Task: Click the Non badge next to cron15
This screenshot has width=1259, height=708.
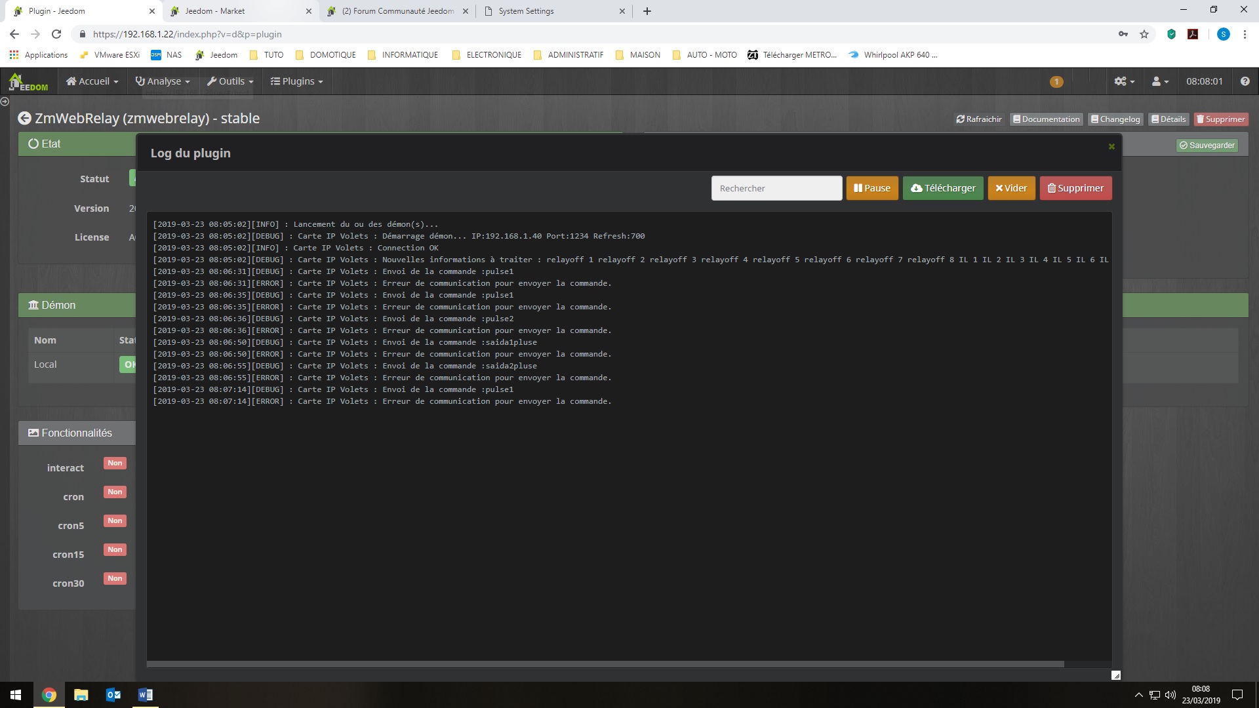Action: 115,550
